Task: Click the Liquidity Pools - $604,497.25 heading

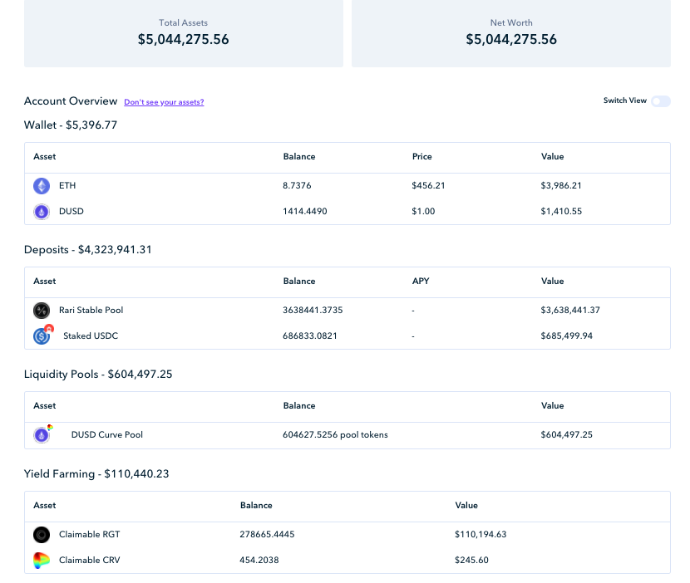Action: point(98,375)
